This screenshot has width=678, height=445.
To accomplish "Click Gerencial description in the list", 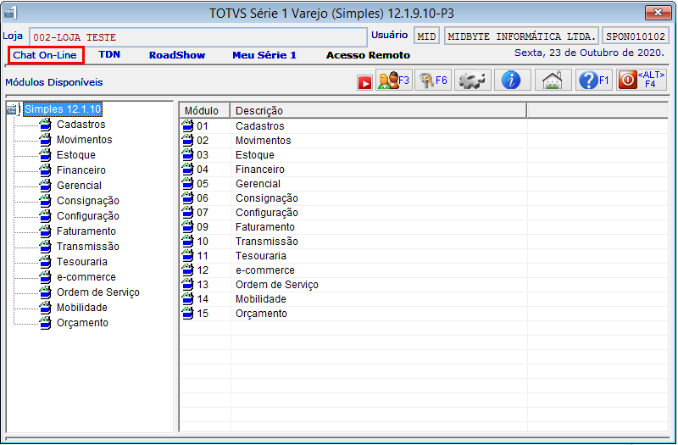I will coord(258,184).
